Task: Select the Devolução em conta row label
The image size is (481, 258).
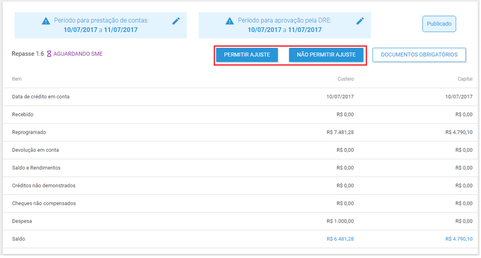Action: (35, 150)
